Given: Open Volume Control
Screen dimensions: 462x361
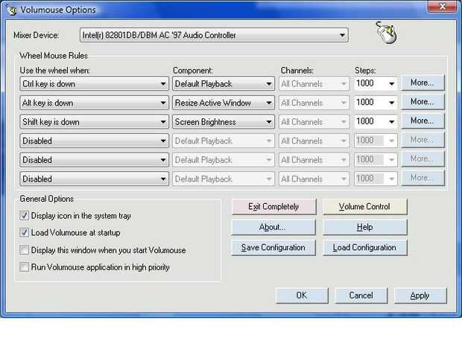Looking at the screenshot, I should pos(365,206).
